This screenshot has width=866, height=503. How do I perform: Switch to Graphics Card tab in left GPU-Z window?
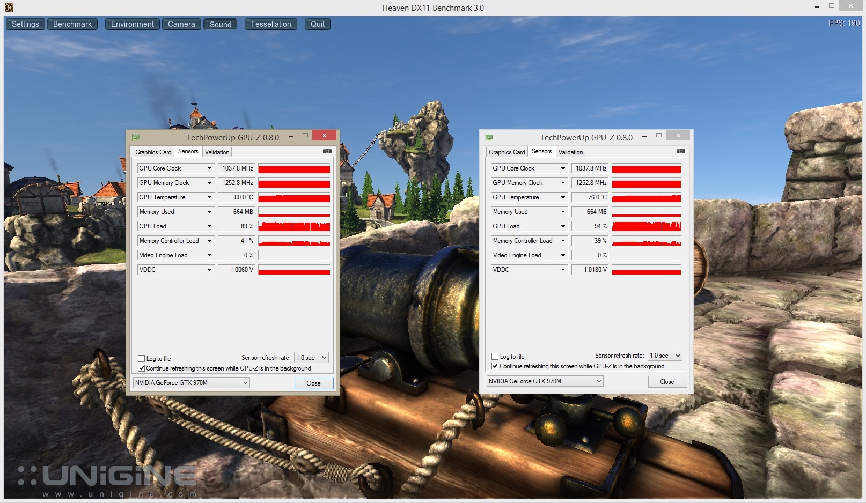click(x=153, y=152)
